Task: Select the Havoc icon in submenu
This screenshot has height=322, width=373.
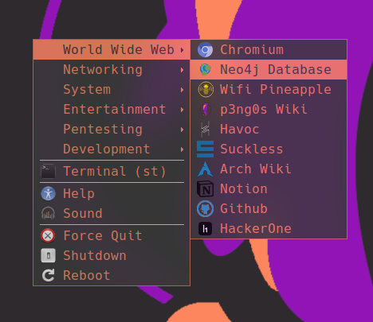Action: (205, 130)
